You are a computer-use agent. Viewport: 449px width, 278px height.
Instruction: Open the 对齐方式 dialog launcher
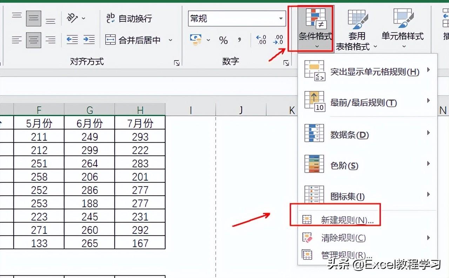click(176, 63)
